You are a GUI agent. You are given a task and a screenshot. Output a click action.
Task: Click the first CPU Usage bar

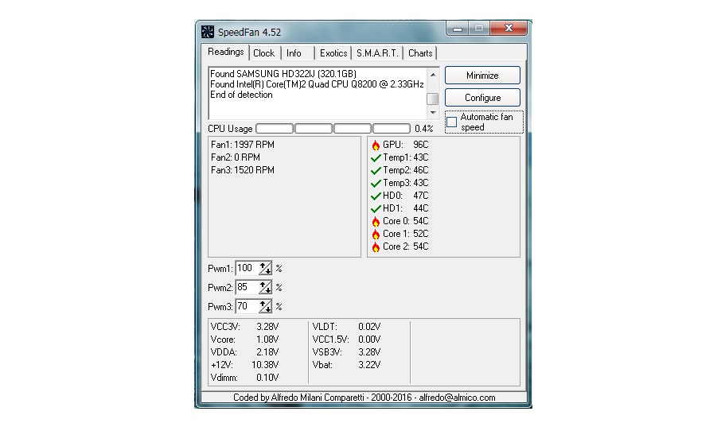tap(275, 128)
